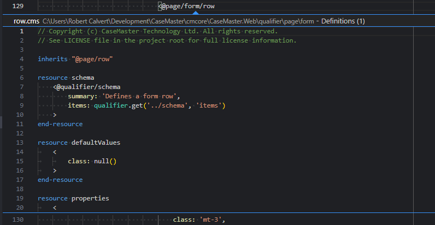The width and height of the screenshot is (435, 225).
Task: Click the <@qualifier/schema tag
Action: 86,87
